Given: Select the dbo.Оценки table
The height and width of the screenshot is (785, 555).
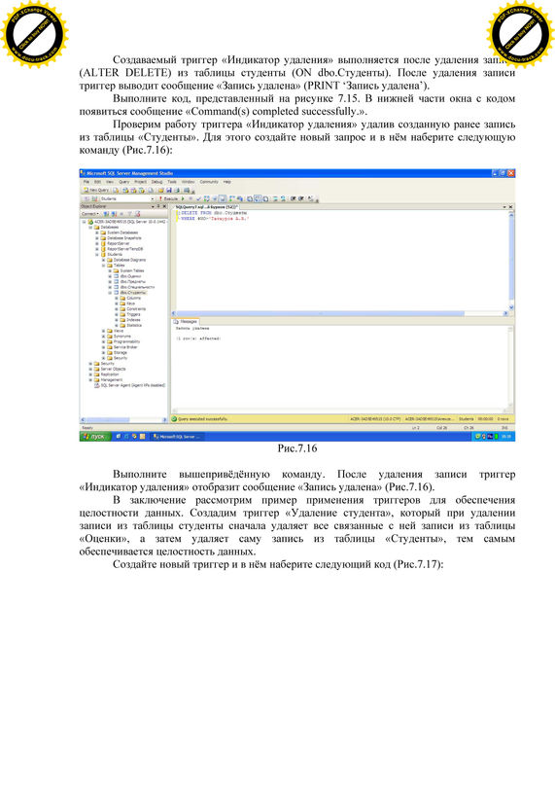Looking at the screenshot, I should (x=130, y=276).
